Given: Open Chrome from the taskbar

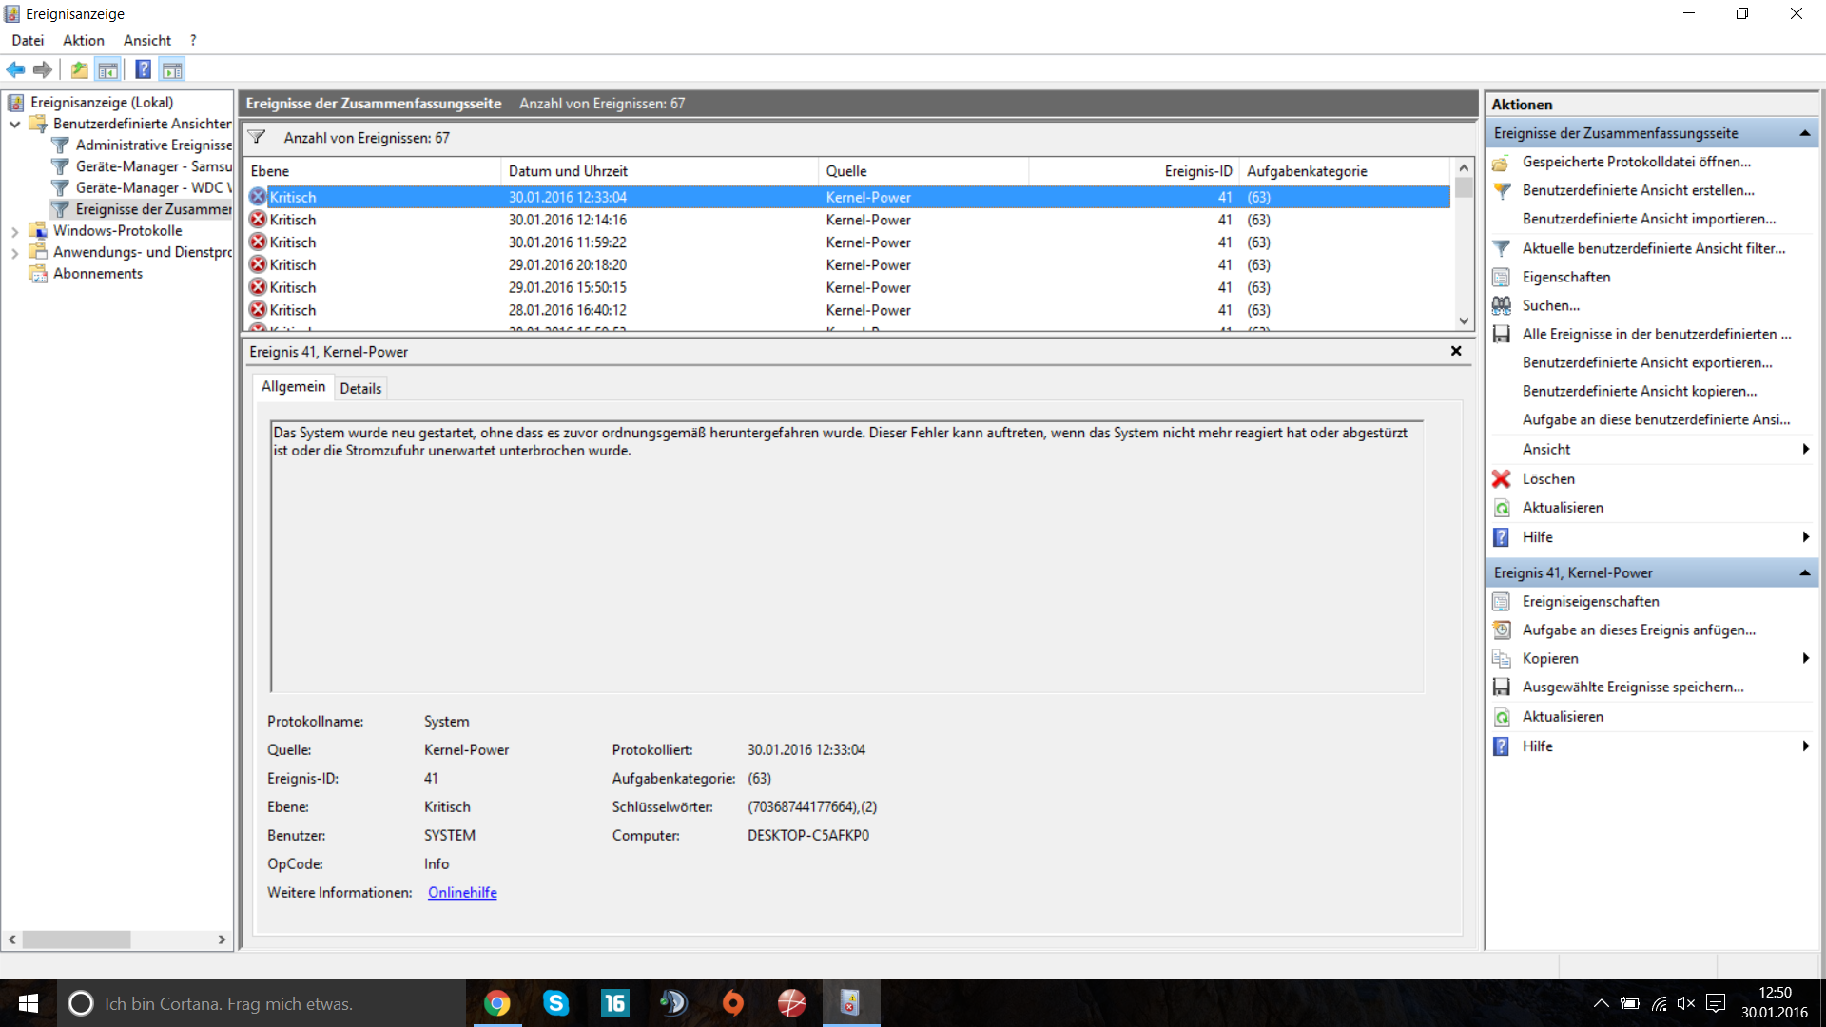Looking at the screenshot, I should click(496, 1003).
